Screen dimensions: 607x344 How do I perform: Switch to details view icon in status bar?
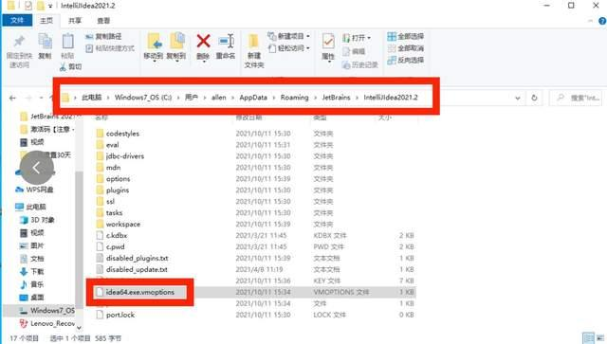tap(588, 337)
